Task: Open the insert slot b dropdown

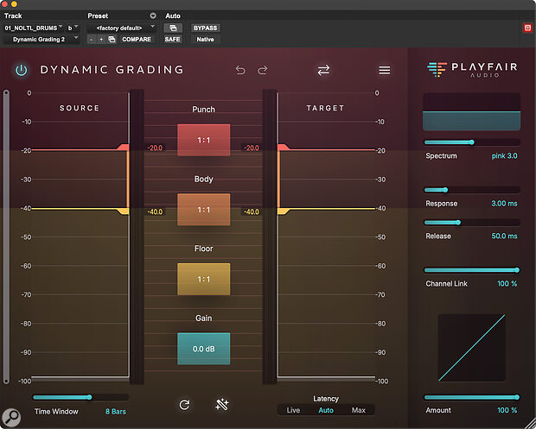Action: (73, 28)
